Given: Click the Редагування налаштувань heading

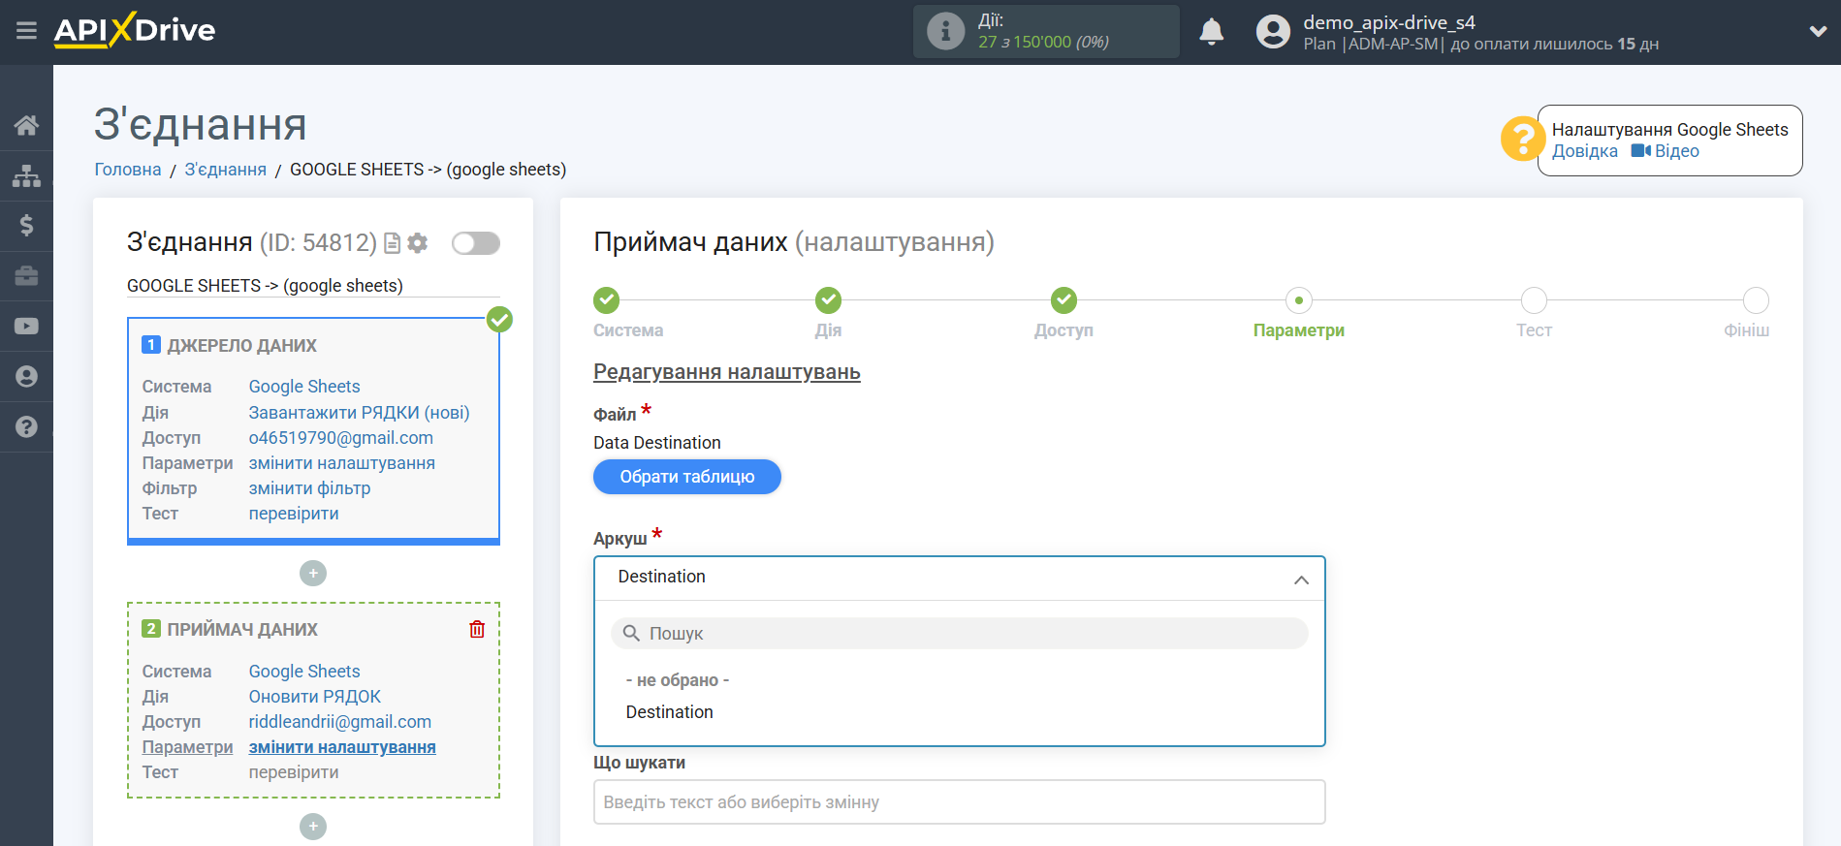Looking at the screenshot, I should pos(727,372).
